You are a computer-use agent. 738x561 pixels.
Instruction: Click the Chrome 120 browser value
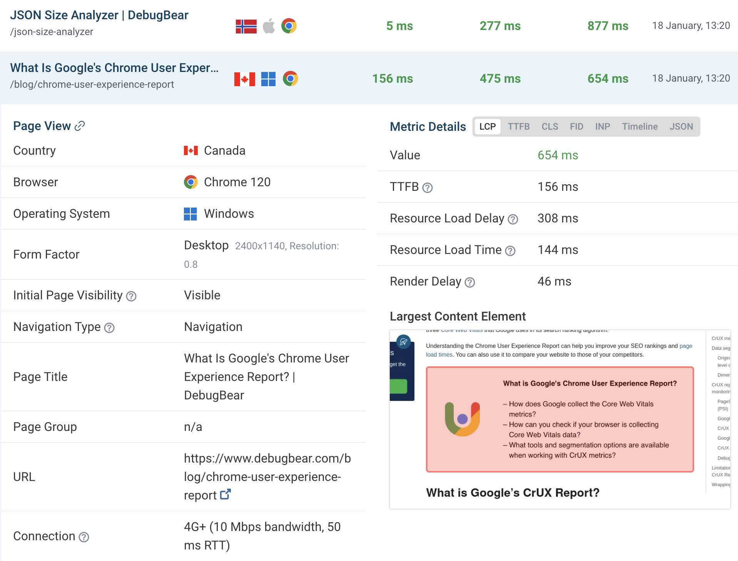tap(237, 182)
